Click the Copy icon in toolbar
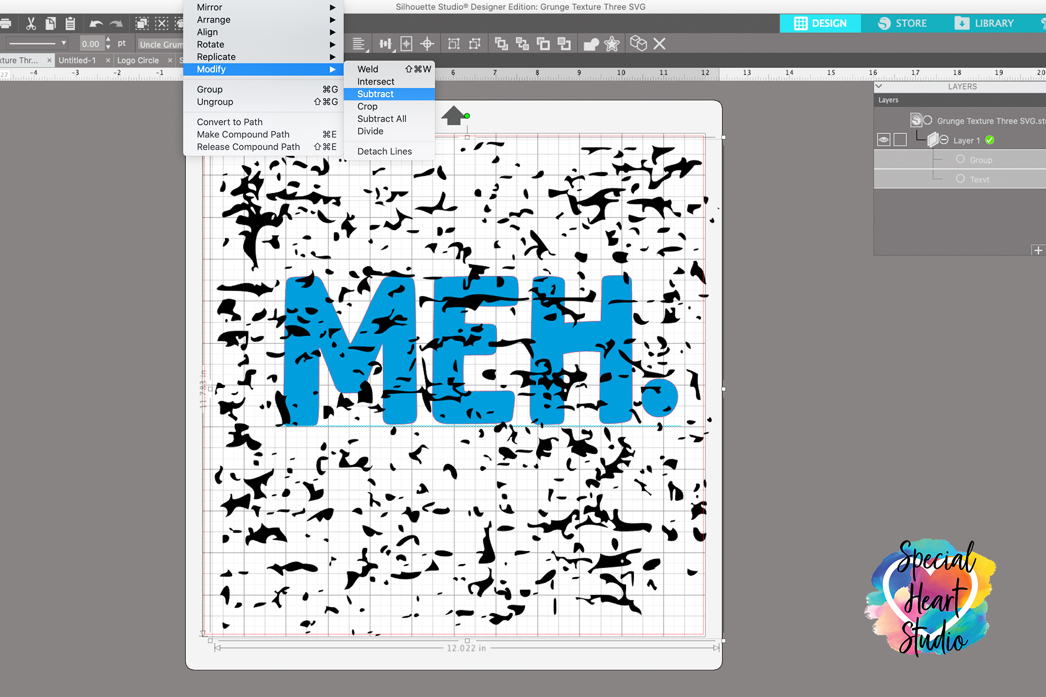Viewport: 1046px width, 697px height. pos(51,24)
